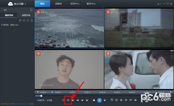Stop playback with the square button

click(94, 100)
